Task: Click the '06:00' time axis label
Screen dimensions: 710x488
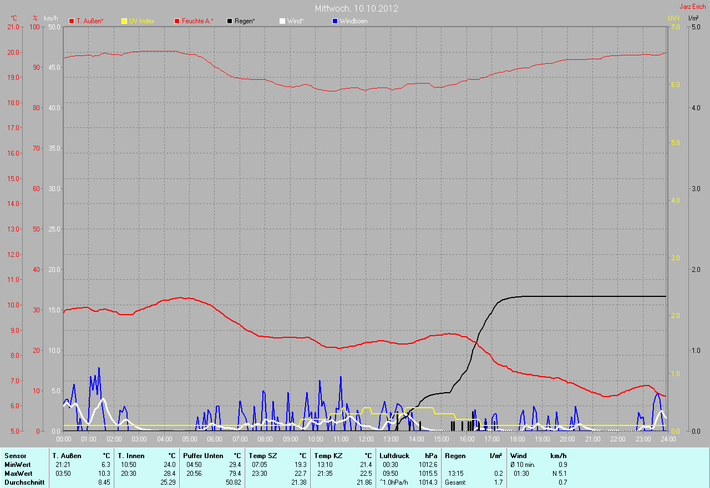Action: click(x=214, y=439)
